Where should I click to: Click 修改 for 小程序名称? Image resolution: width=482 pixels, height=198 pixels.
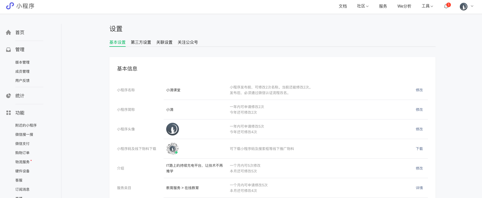419,90
